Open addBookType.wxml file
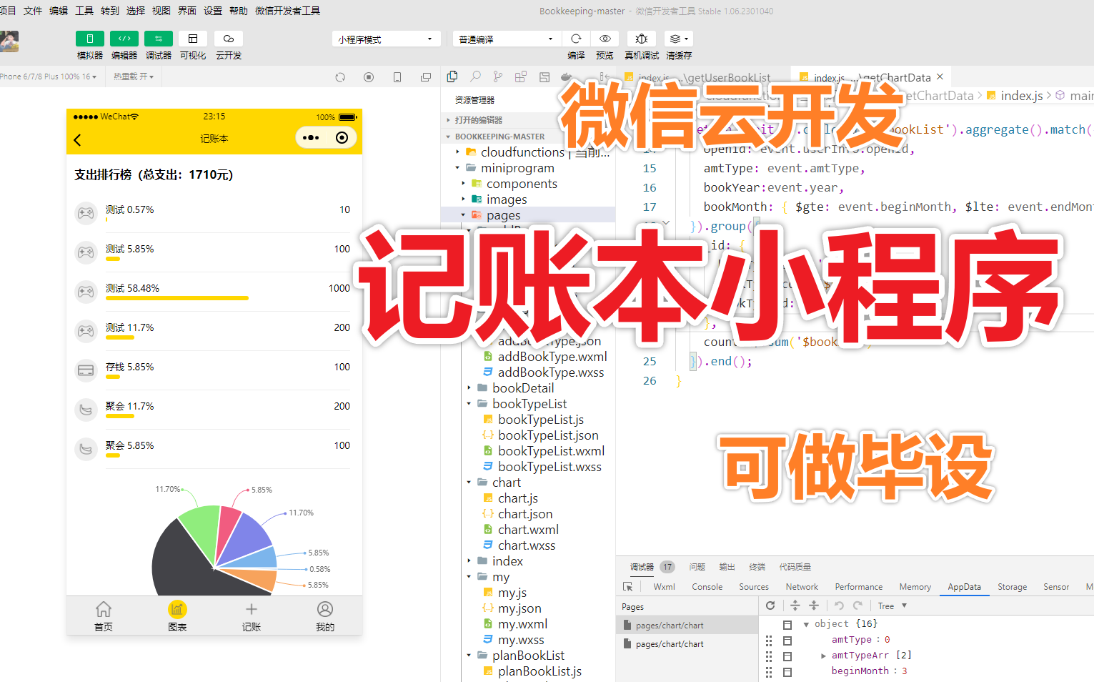This screenshot has height=682, width=1094. [552, 357]
